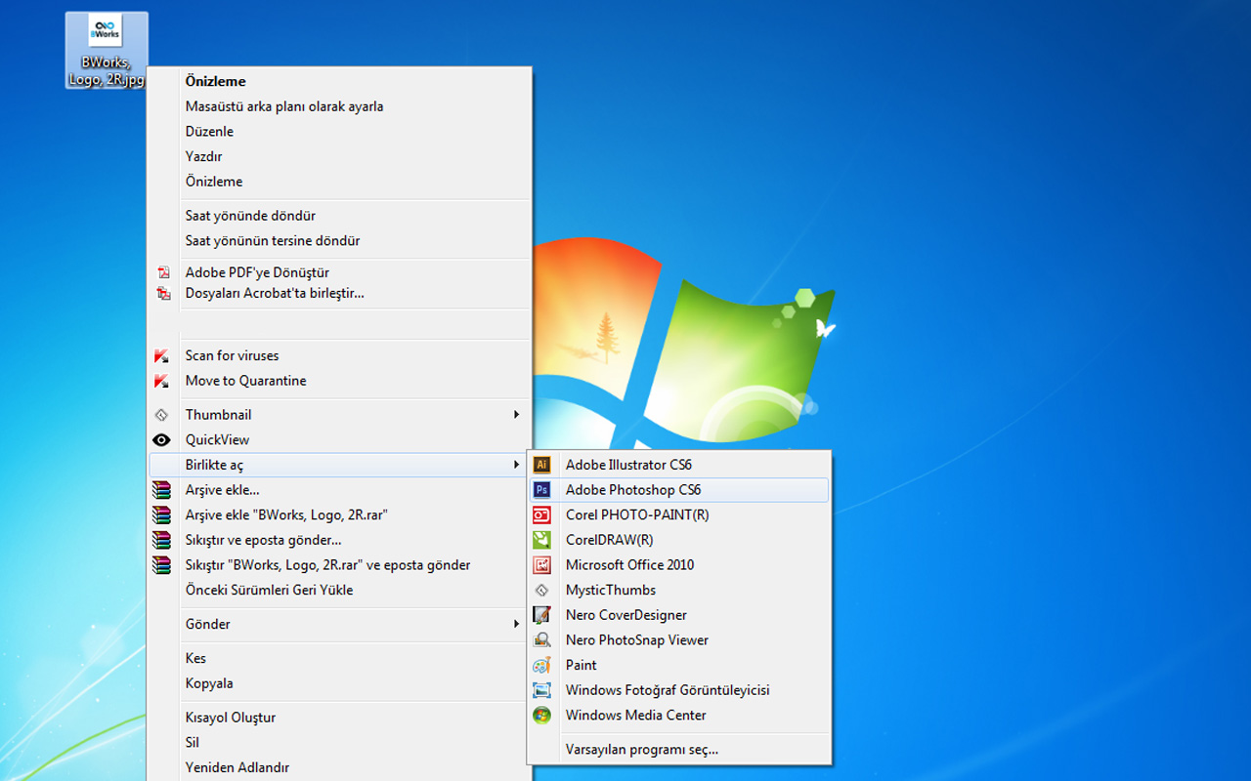Screen dimensions: 1251x781
Task: Click the Windows Fotoğraf Görüntüleyicisi icon
Action: click(x=541, y=690)
